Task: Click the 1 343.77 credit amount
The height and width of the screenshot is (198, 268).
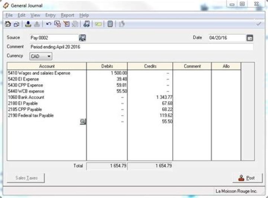Action: pos(164,97)
